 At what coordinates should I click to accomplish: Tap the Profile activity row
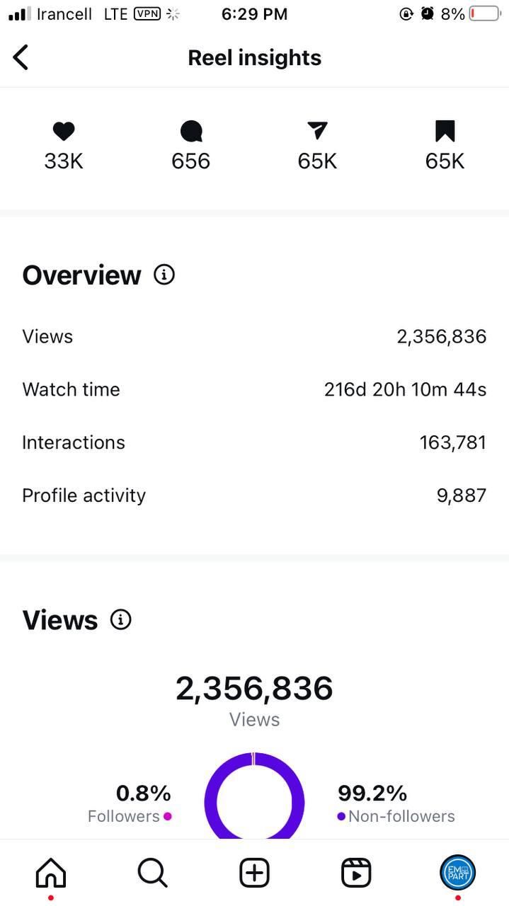(254, 495)
